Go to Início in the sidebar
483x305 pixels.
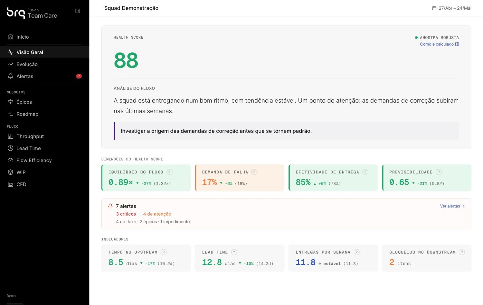click(x=44, y=37)
